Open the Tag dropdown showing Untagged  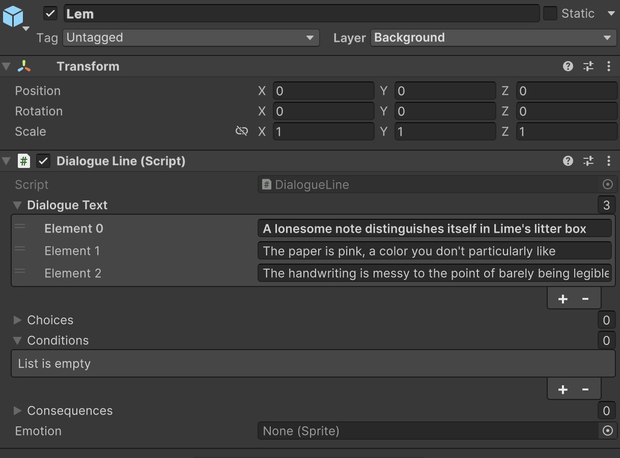tap(191, 38)
